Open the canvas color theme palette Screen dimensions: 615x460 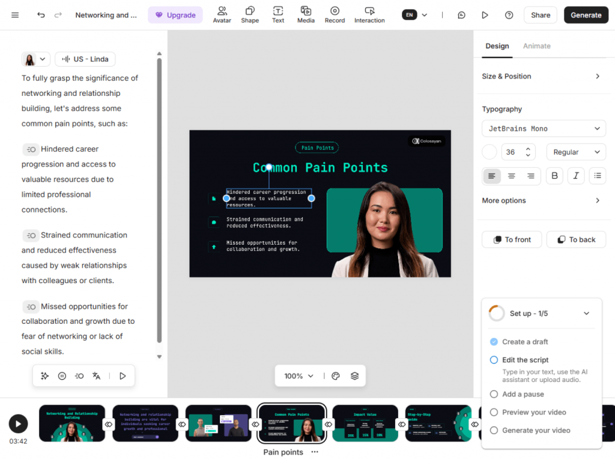tap(336, 376)
